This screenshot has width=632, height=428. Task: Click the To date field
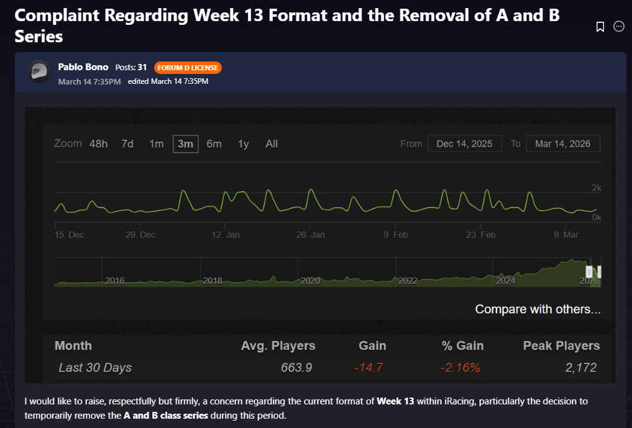point(562,143)
